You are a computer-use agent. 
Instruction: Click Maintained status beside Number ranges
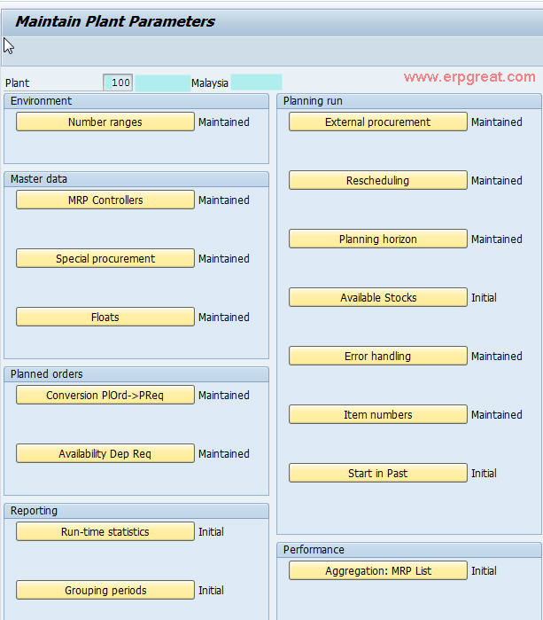point(224,122)
